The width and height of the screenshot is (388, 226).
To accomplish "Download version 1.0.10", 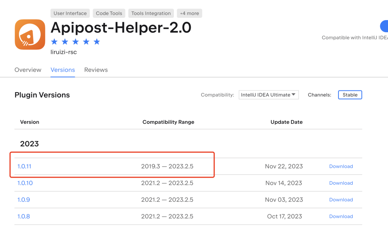I will (341, 183).
